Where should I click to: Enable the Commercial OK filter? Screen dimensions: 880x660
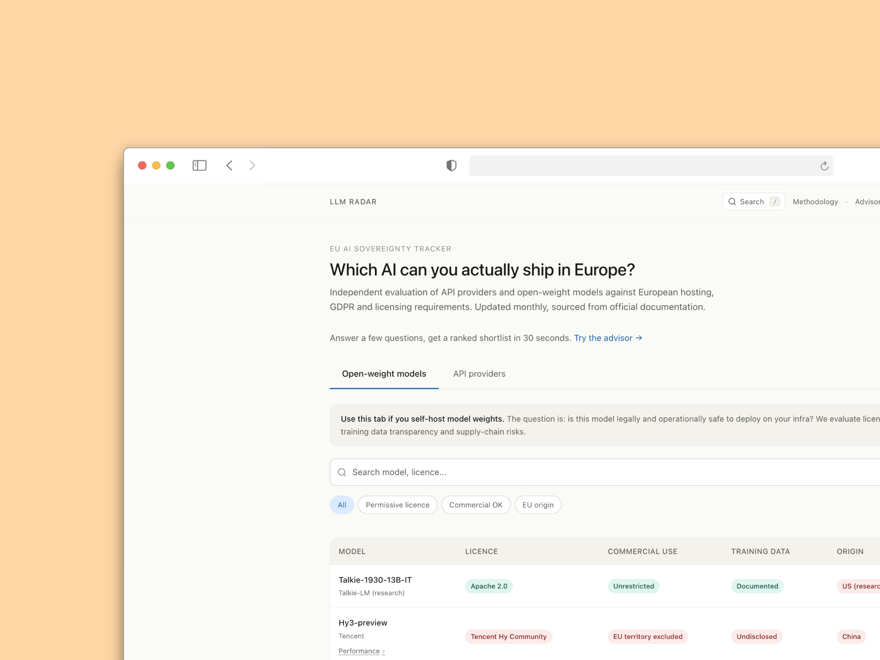476,505
